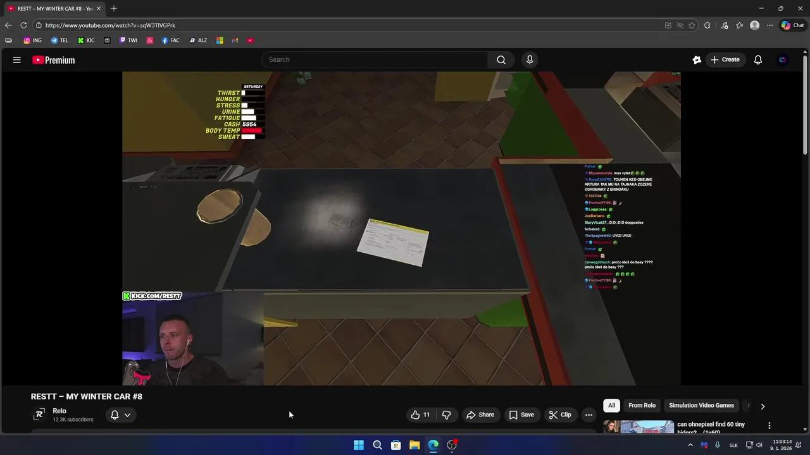Save the video to a playlist
The width and height of the screenshot is (810, 455).
[x=521, y=415]
